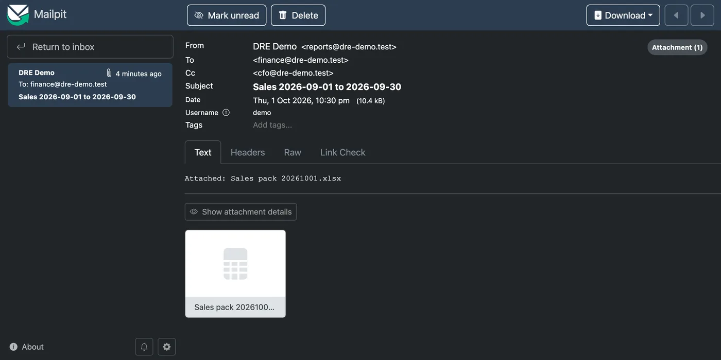721x360 pixels.
Task: Click the recipient finance@dre-demo.test in header
Action: 301,60
